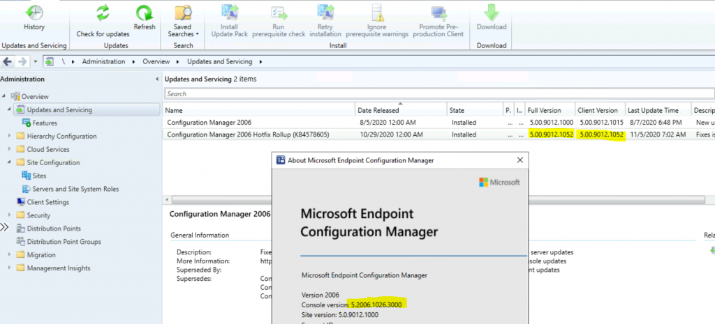The width and height of the screenshot is (715, 324).
Task: Select the Sites tree node
Action: click(x=39, y=176)
